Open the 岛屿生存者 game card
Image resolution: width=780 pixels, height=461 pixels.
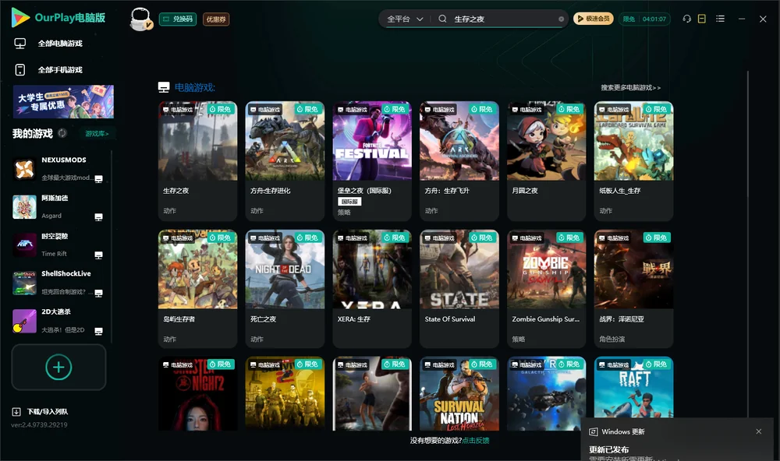point(197,289)
